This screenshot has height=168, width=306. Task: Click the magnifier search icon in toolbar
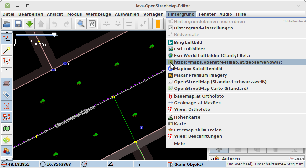tap(81, 24)
